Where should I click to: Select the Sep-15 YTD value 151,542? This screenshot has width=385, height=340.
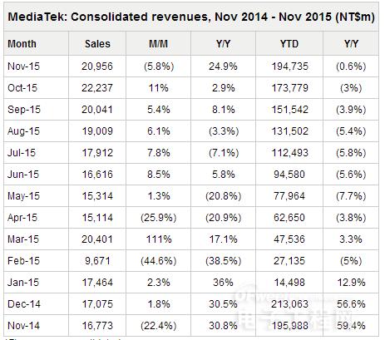coord(289,110)
